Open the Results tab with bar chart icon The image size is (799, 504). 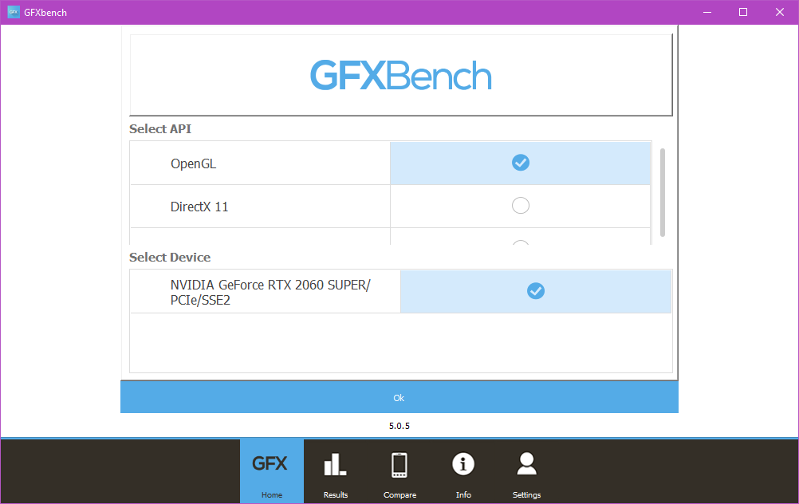coord(335,471)
